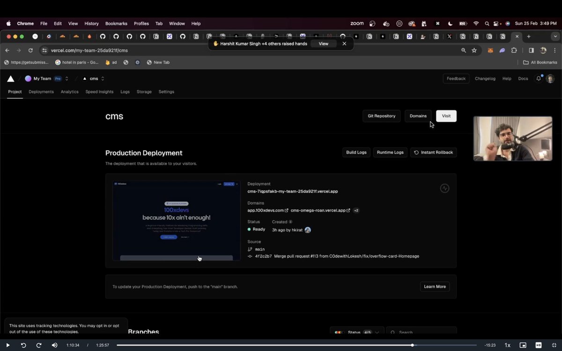The height and width of the screenshot is (351, 562).
Task: Click the activity pulse icon on the deployment card
Action: coord(444,188)
